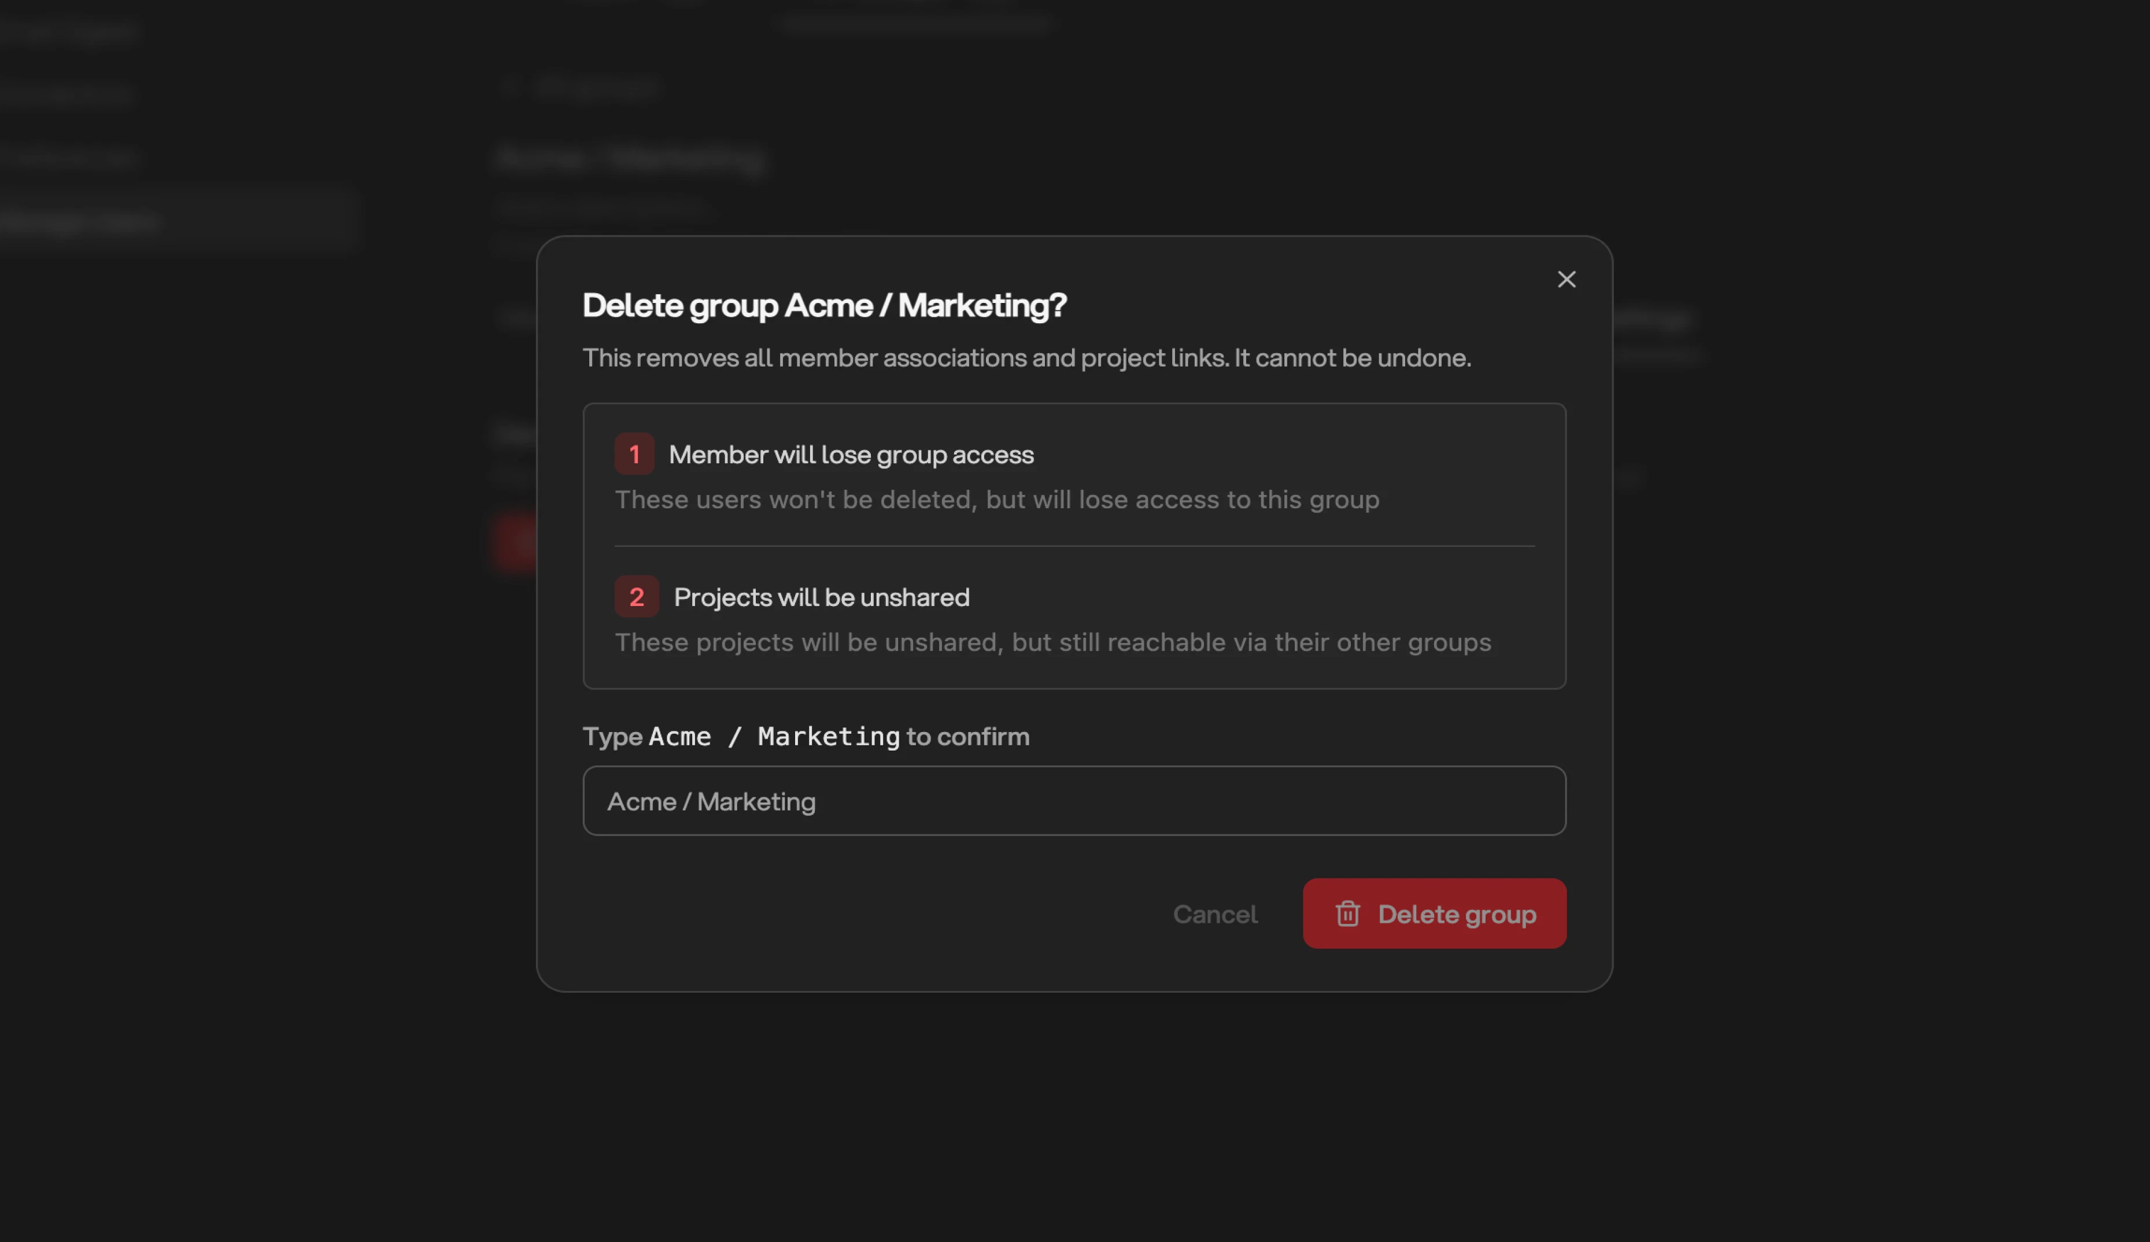Focus the Acme / Marketing confirmation field
The width and height of the screenshot is (2150, 1242).
1074,801
